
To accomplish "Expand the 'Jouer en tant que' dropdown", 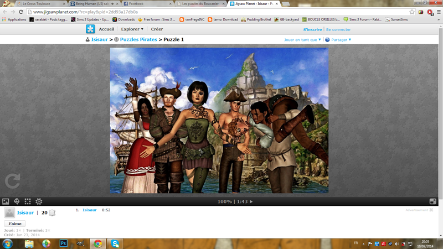I will (302, 40).
